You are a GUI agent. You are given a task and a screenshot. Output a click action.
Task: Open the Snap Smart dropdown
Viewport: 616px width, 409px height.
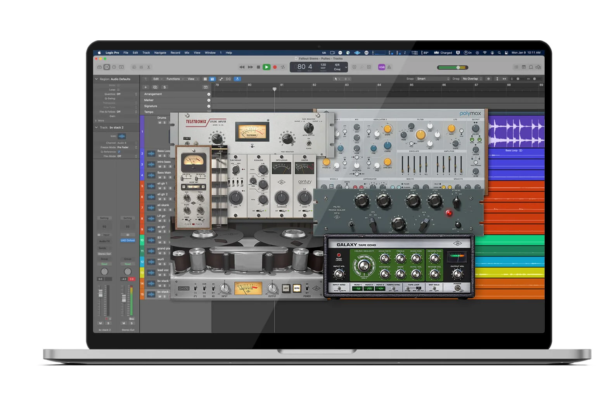pos(433,79)
